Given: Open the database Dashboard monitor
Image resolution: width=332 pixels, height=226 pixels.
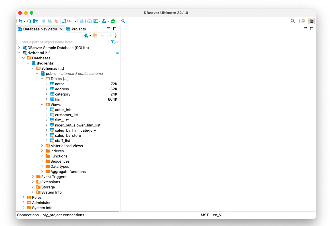Looking at the screenshot, I should pos(90,21).
